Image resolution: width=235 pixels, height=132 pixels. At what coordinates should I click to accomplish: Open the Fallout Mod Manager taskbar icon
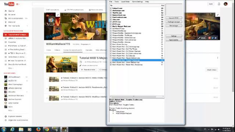[x=64, y=129]
